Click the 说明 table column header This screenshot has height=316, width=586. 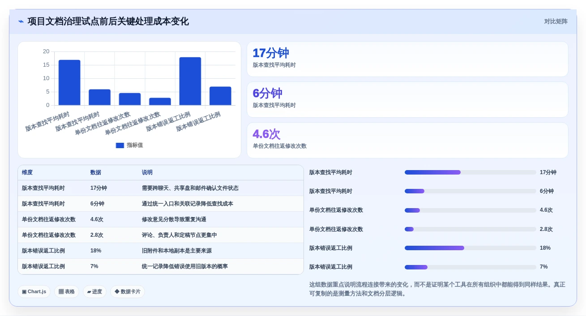pos(147,172)
